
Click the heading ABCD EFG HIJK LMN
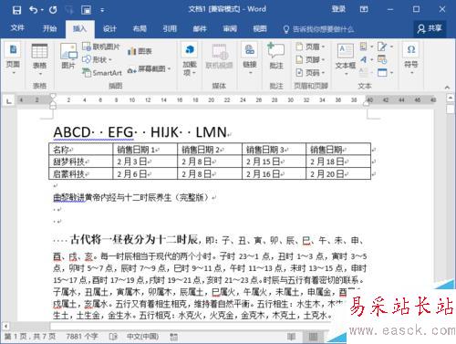pyautogui.click(x=140, y=132)
